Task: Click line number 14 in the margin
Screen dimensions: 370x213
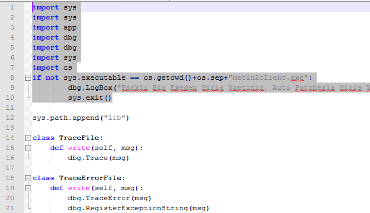Action: click(x=10, y=138)
